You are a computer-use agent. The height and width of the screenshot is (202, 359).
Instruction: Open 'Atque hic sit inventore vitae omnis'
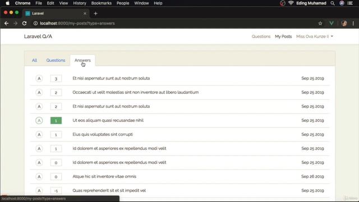tap(104, 177)
